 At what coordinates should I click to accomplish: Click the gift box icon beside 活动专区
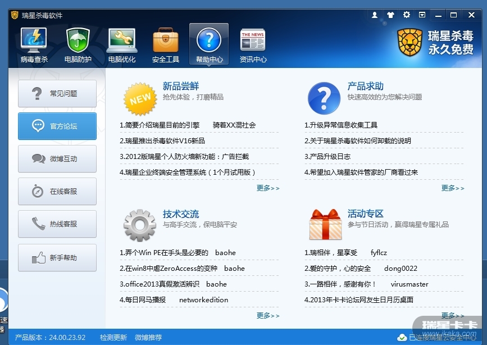tap(325, 224)
